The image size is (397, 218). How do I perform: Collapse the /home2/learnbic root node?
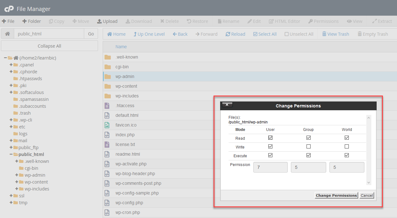pyautogui.click(x=6, y=58)
